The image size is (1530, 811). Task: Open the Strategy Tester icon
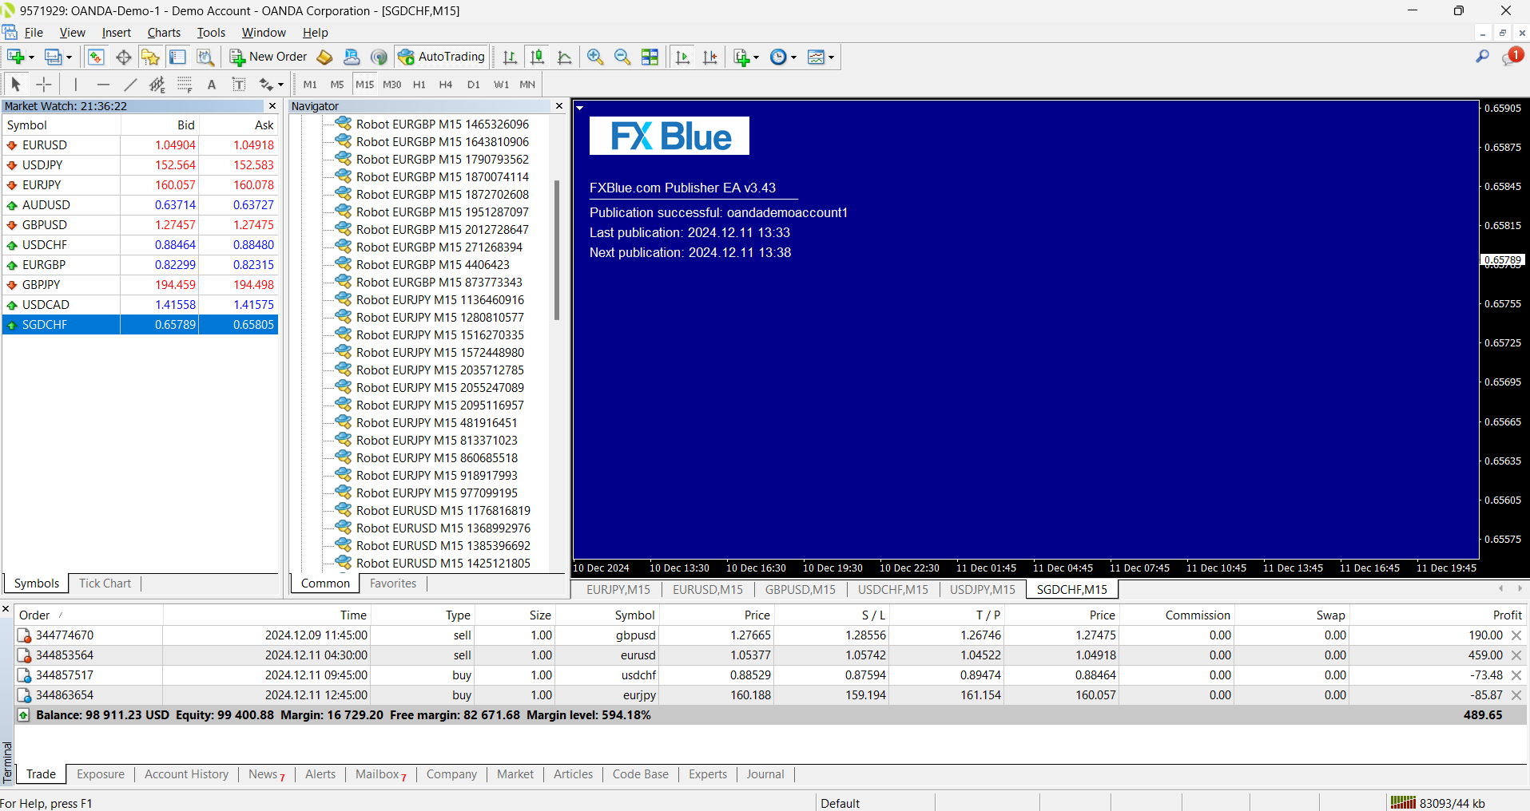[x=205, y=57]
